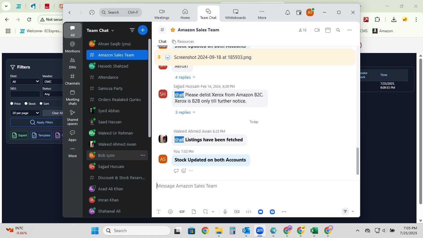Click the blue plus new chat button

click(143, 30)
